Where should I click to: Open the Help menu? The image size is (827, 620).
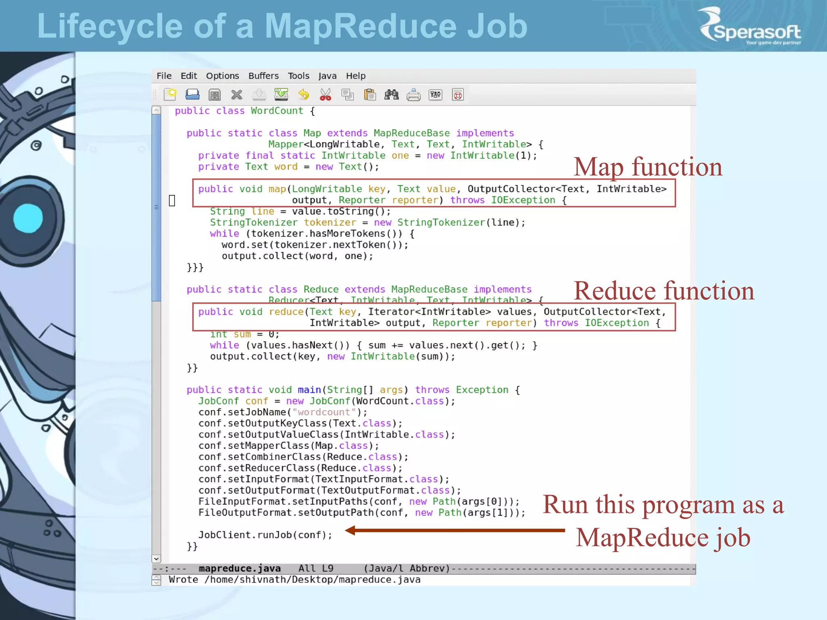coord(356,76)
